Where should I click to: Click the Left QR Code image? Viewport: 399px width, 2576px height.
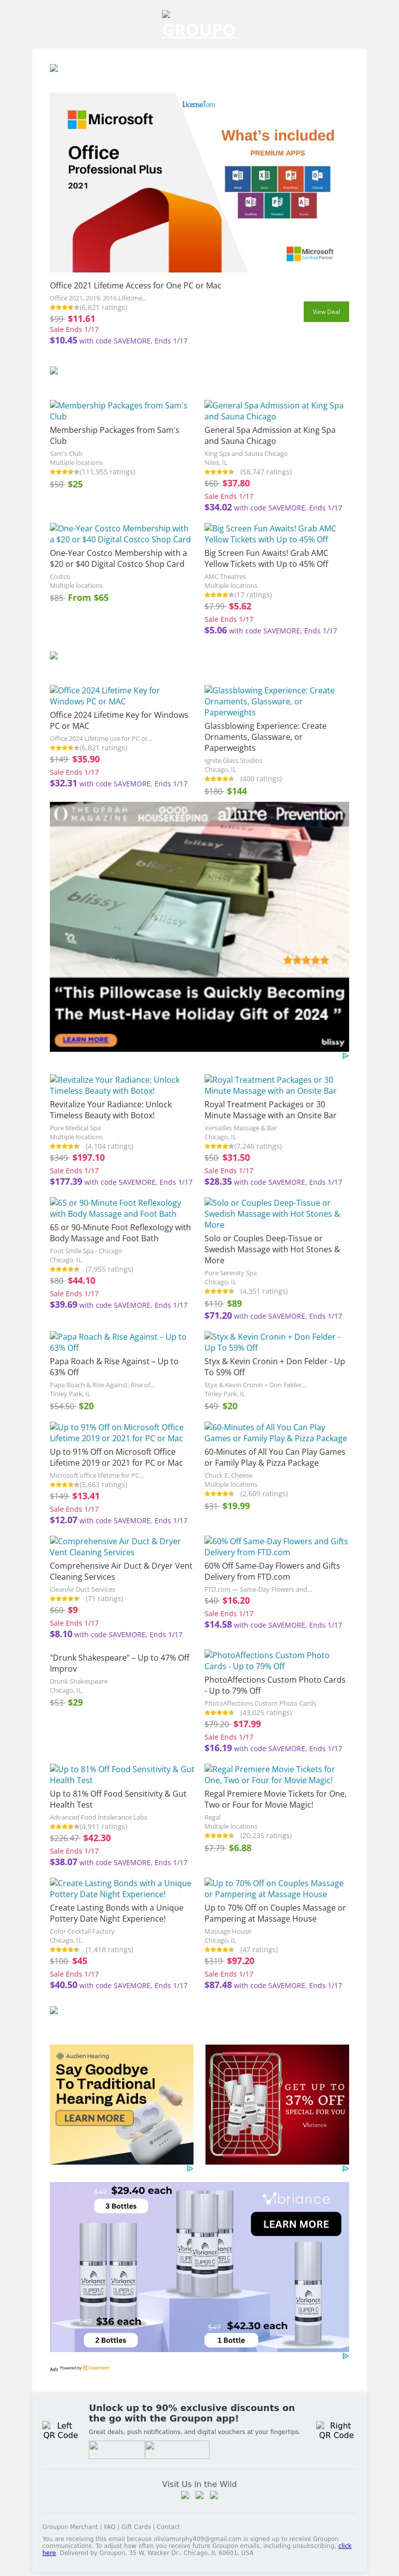(60, 2431)
